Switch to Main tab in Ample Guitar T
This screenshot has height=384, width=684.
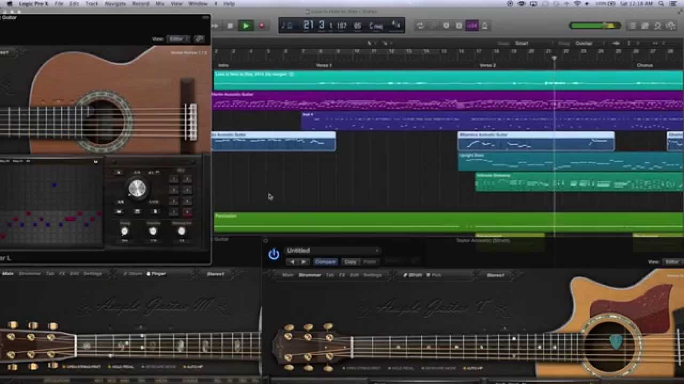pos(287,275)
